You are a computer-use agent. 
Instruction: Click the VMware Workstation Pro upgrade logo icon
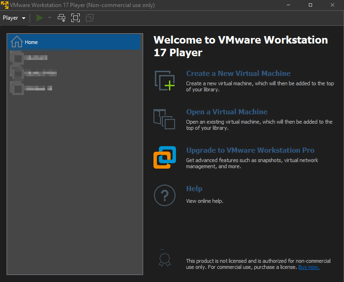click(x=164, y=157)
